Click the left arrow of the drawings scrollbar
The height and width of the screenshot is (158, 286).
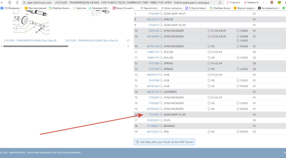[x=1, y=46]
